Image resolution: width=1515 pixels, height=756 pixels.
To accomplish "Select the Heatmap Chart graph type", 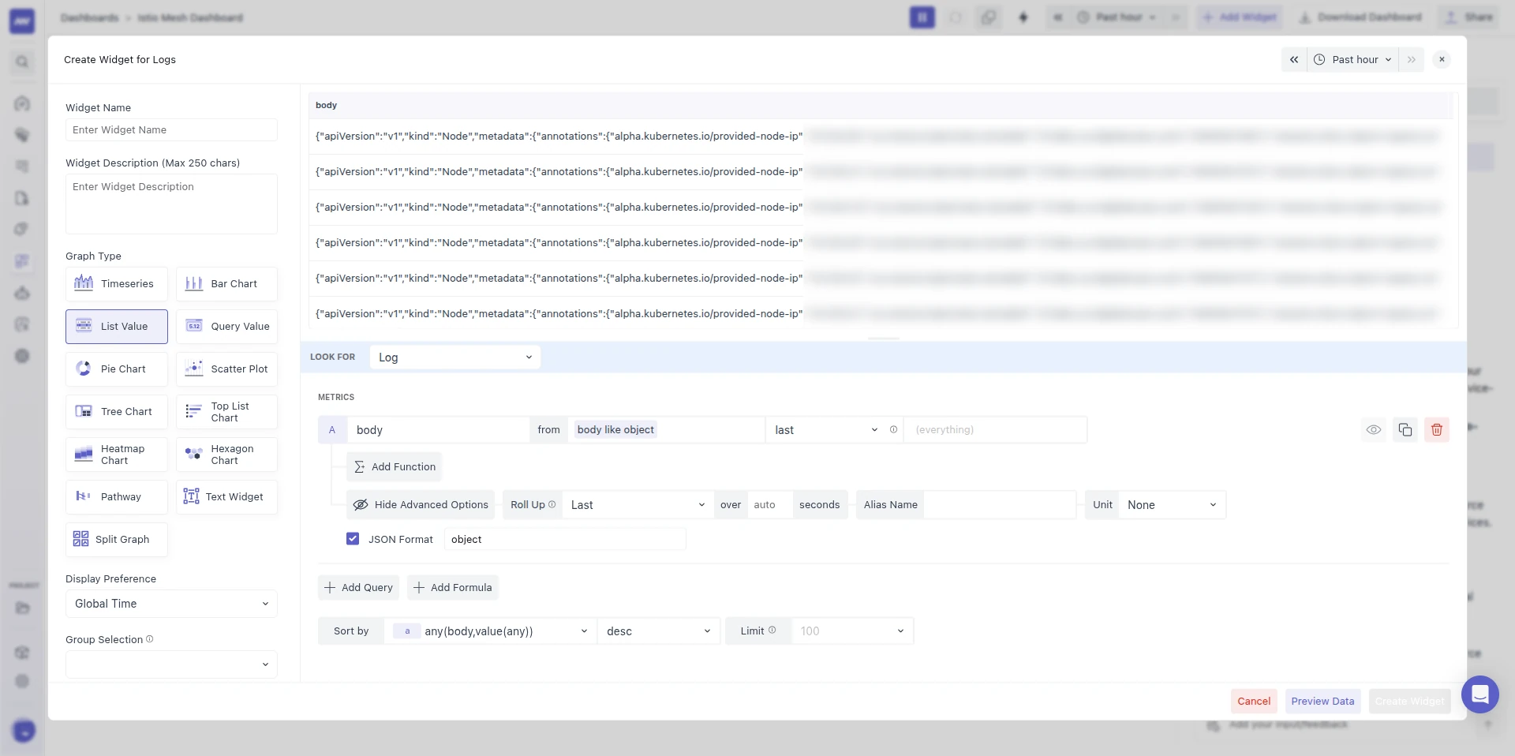I will (x=117, y=455).
